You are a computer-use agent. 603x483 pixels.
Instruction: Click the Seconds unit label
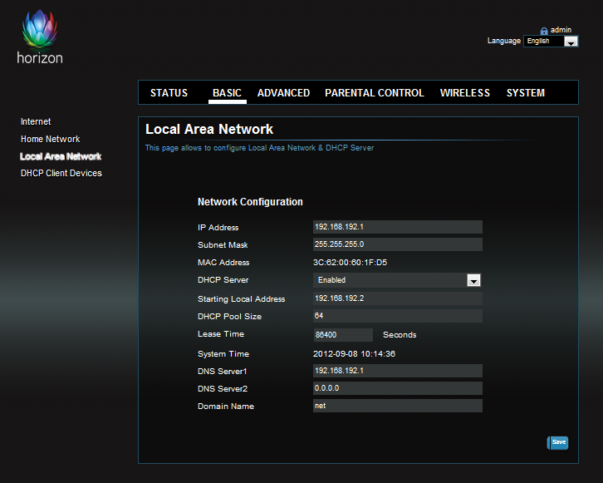pyautogui.click(x=400, y=335)
